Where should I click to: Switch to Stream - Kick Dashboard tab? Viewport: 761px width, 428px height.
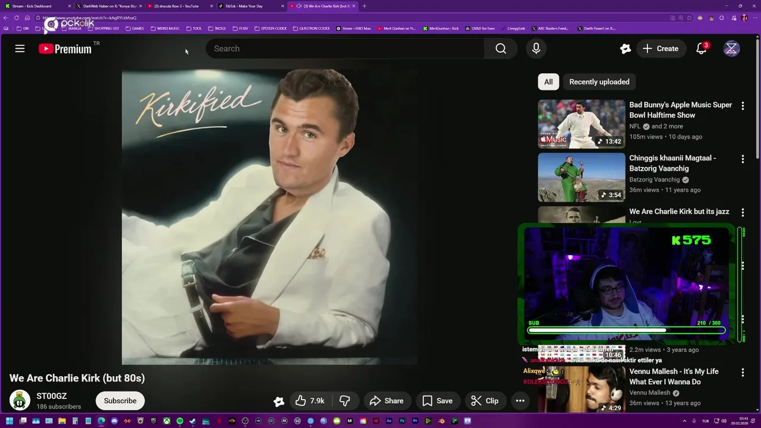(37, 6)
